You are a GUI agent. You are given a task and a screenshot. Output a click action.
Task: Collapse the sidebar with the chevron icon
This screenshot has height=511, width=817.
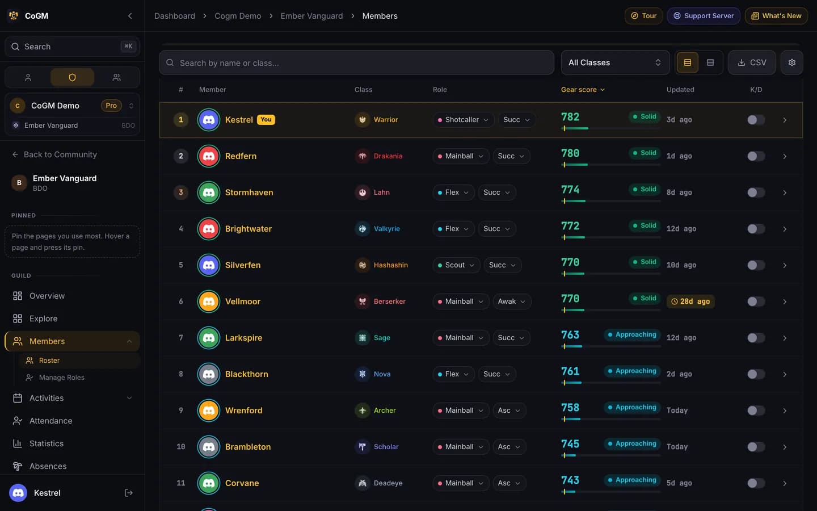tap(130, 16)
